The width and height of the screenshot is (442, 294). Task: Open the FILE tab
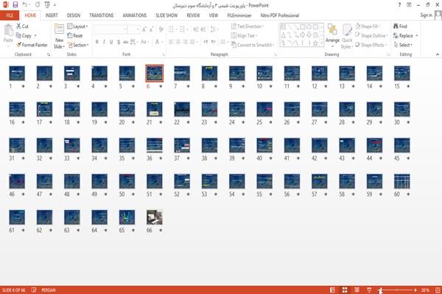10,15
